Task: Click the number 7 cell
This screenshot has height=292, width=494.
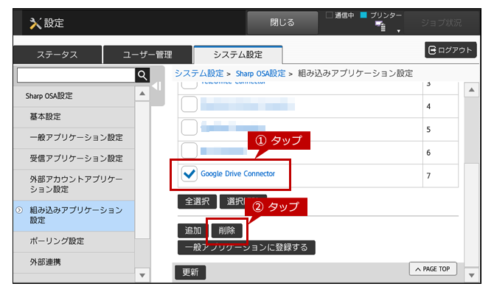Action: pos(440,175)
